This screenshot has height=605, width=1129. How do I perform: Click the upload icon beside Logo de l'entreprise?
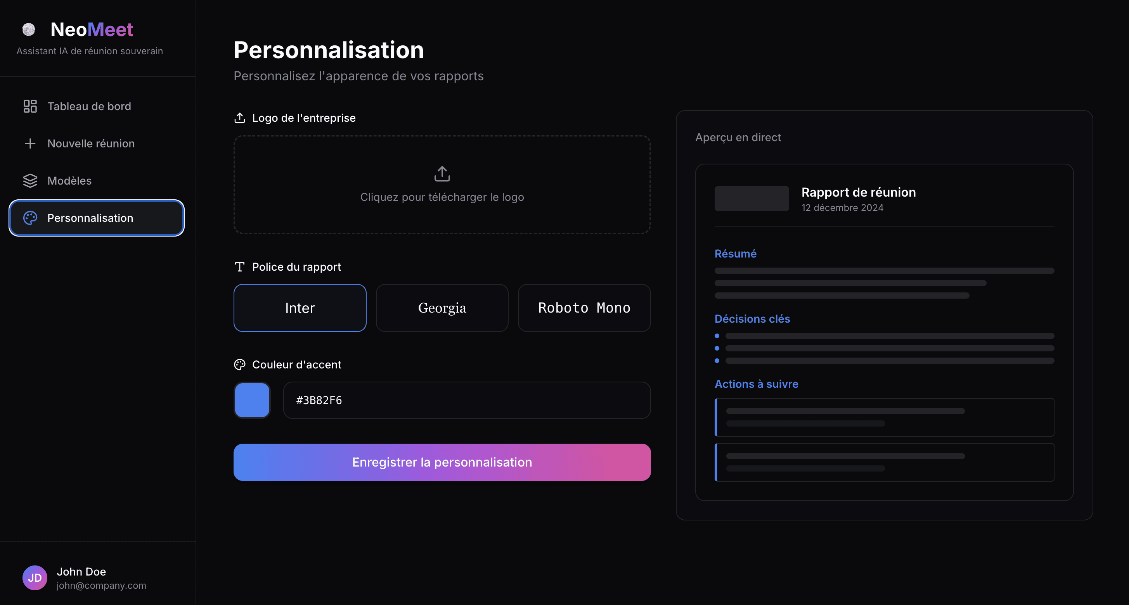[x=240, y=118]
